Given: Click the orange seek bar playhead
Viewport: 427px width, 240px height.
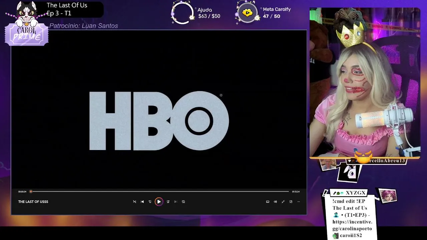Looking at the screenshot, I should 31,191.
